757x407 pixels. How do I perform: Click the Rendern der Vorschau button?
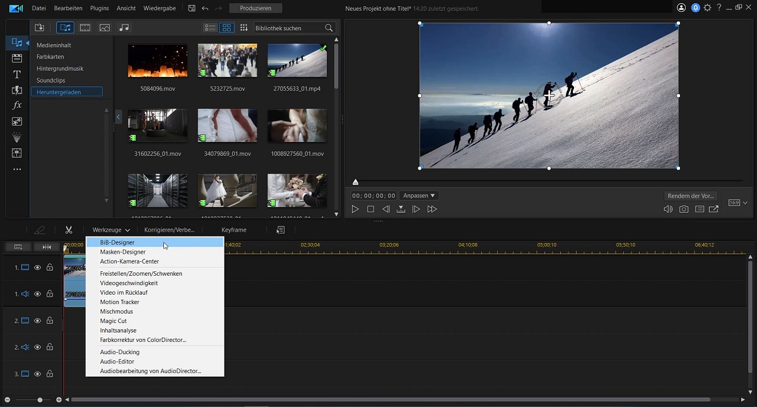[x=690, y=196]
